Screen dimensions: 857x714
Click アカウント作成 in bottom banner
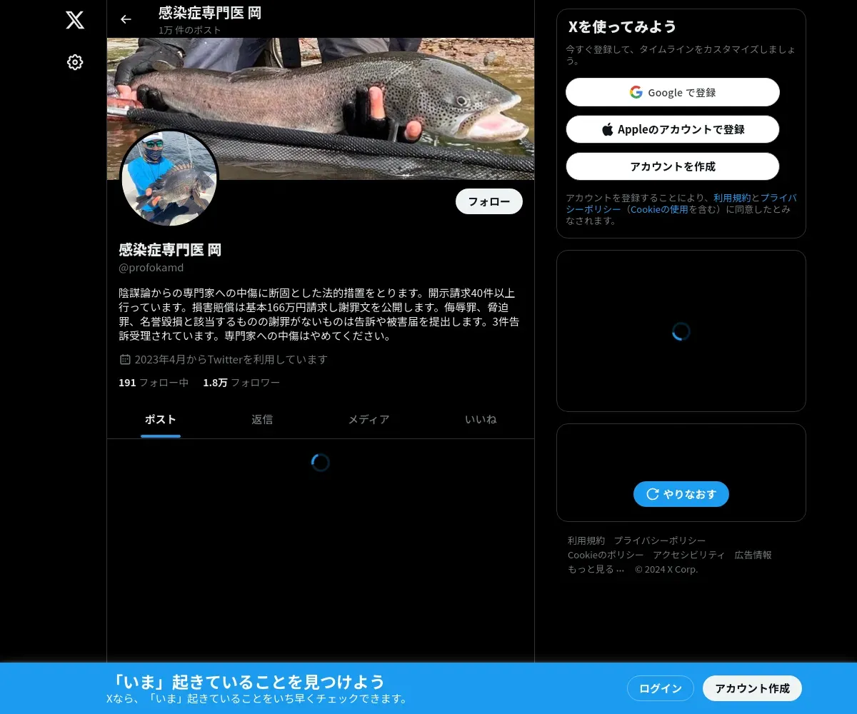point(752,688)
